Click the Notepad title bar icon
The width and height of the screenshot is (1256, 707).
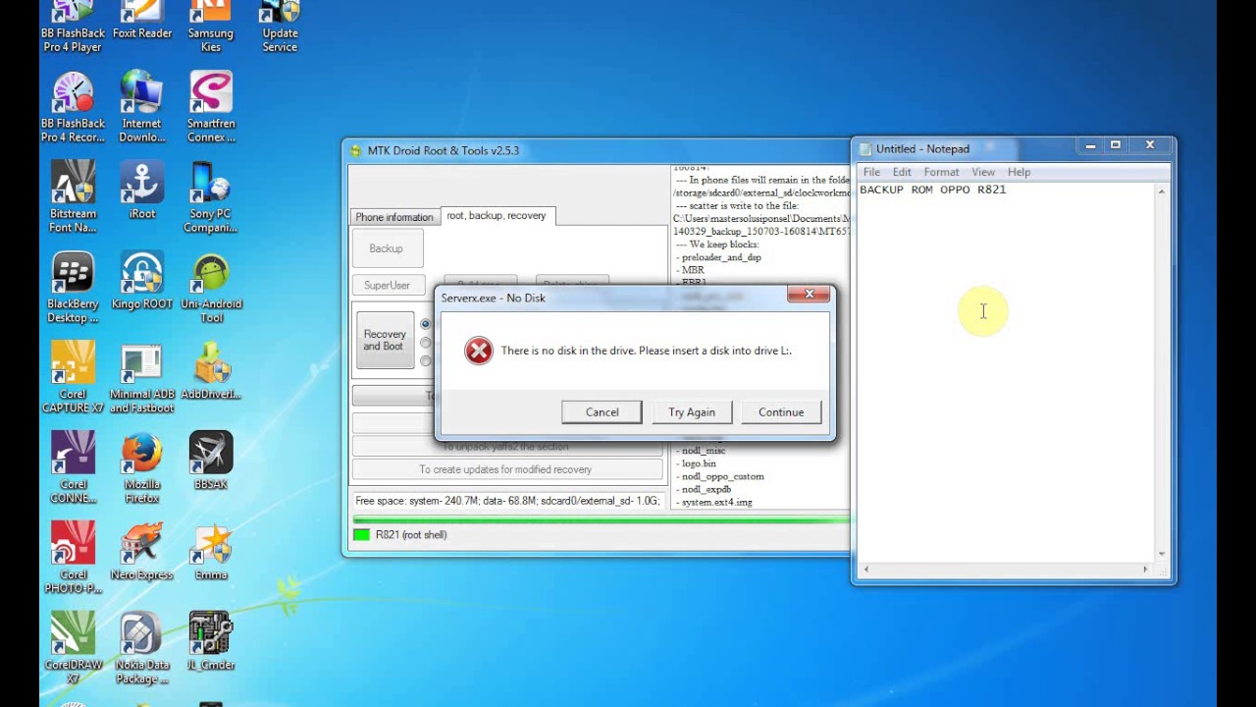click(865, 149)
